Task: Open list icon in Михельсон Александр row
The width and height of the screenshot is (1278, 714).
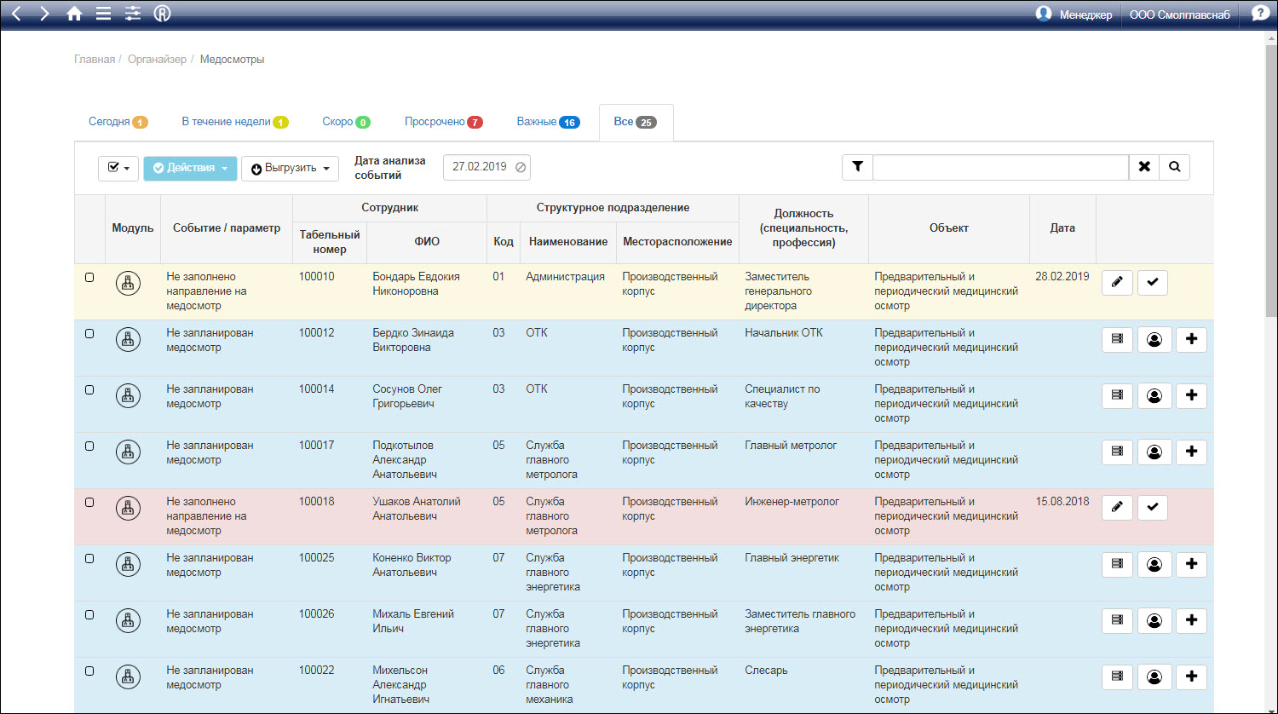Action: pos(1117,677)
